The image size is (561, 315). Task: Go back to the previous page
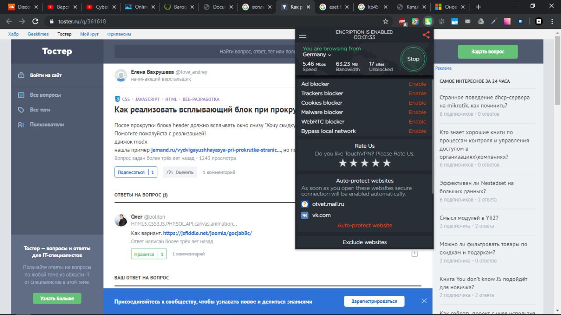pos(9,21)
